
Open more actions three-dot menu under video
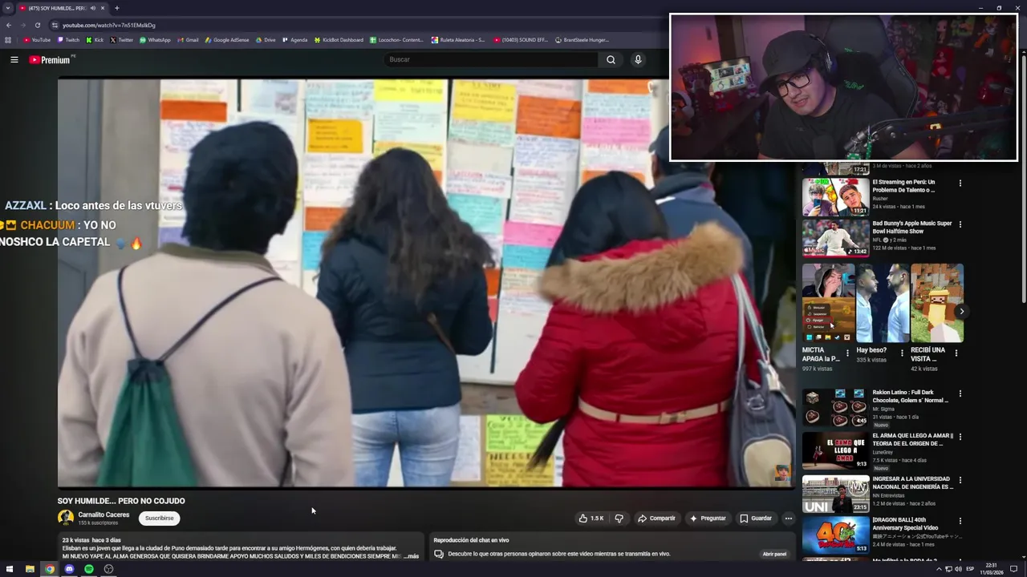point(788,518)
